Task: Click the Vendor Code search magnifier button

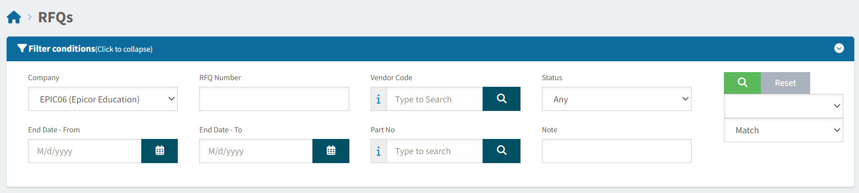Action: [x=501, y=99]
